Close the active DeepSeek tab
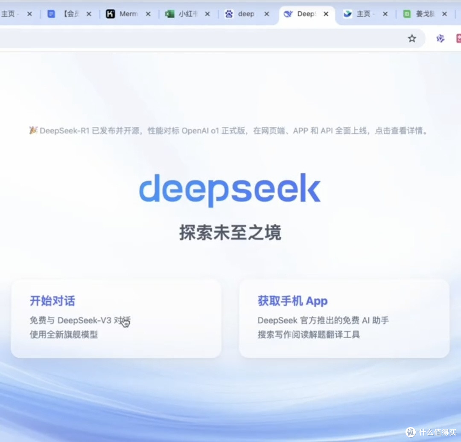The image size is (461, 442). pyautogui.click(x=326, y=14)
